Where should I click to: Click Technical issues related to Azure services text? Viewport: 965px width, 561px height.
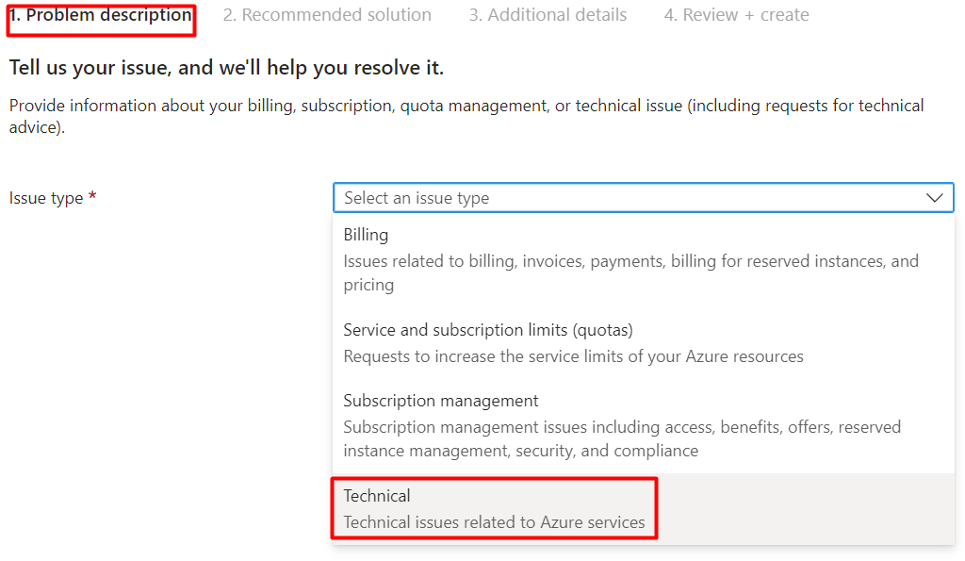click(x=494, y=522)
